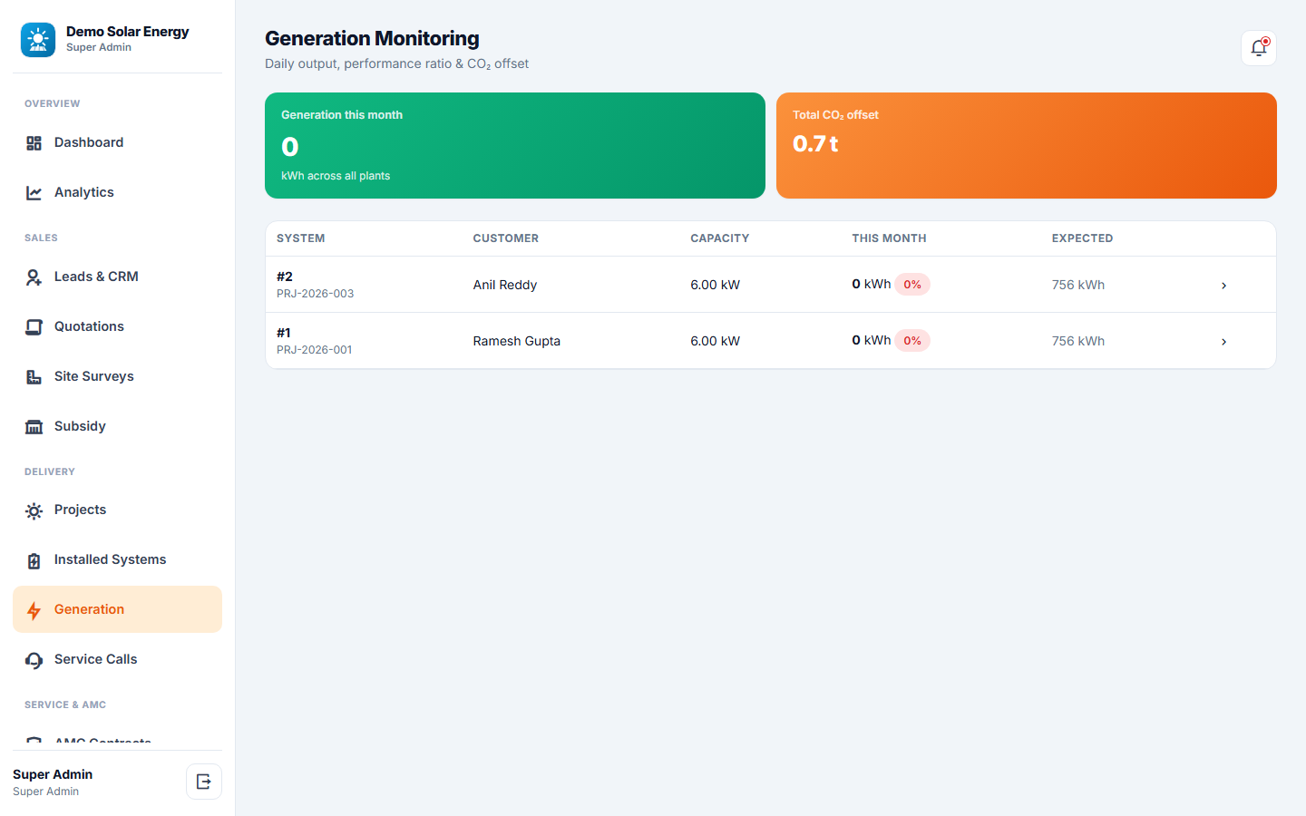
Task: Click the THIS MONTH column header
Action: [889, 238]
